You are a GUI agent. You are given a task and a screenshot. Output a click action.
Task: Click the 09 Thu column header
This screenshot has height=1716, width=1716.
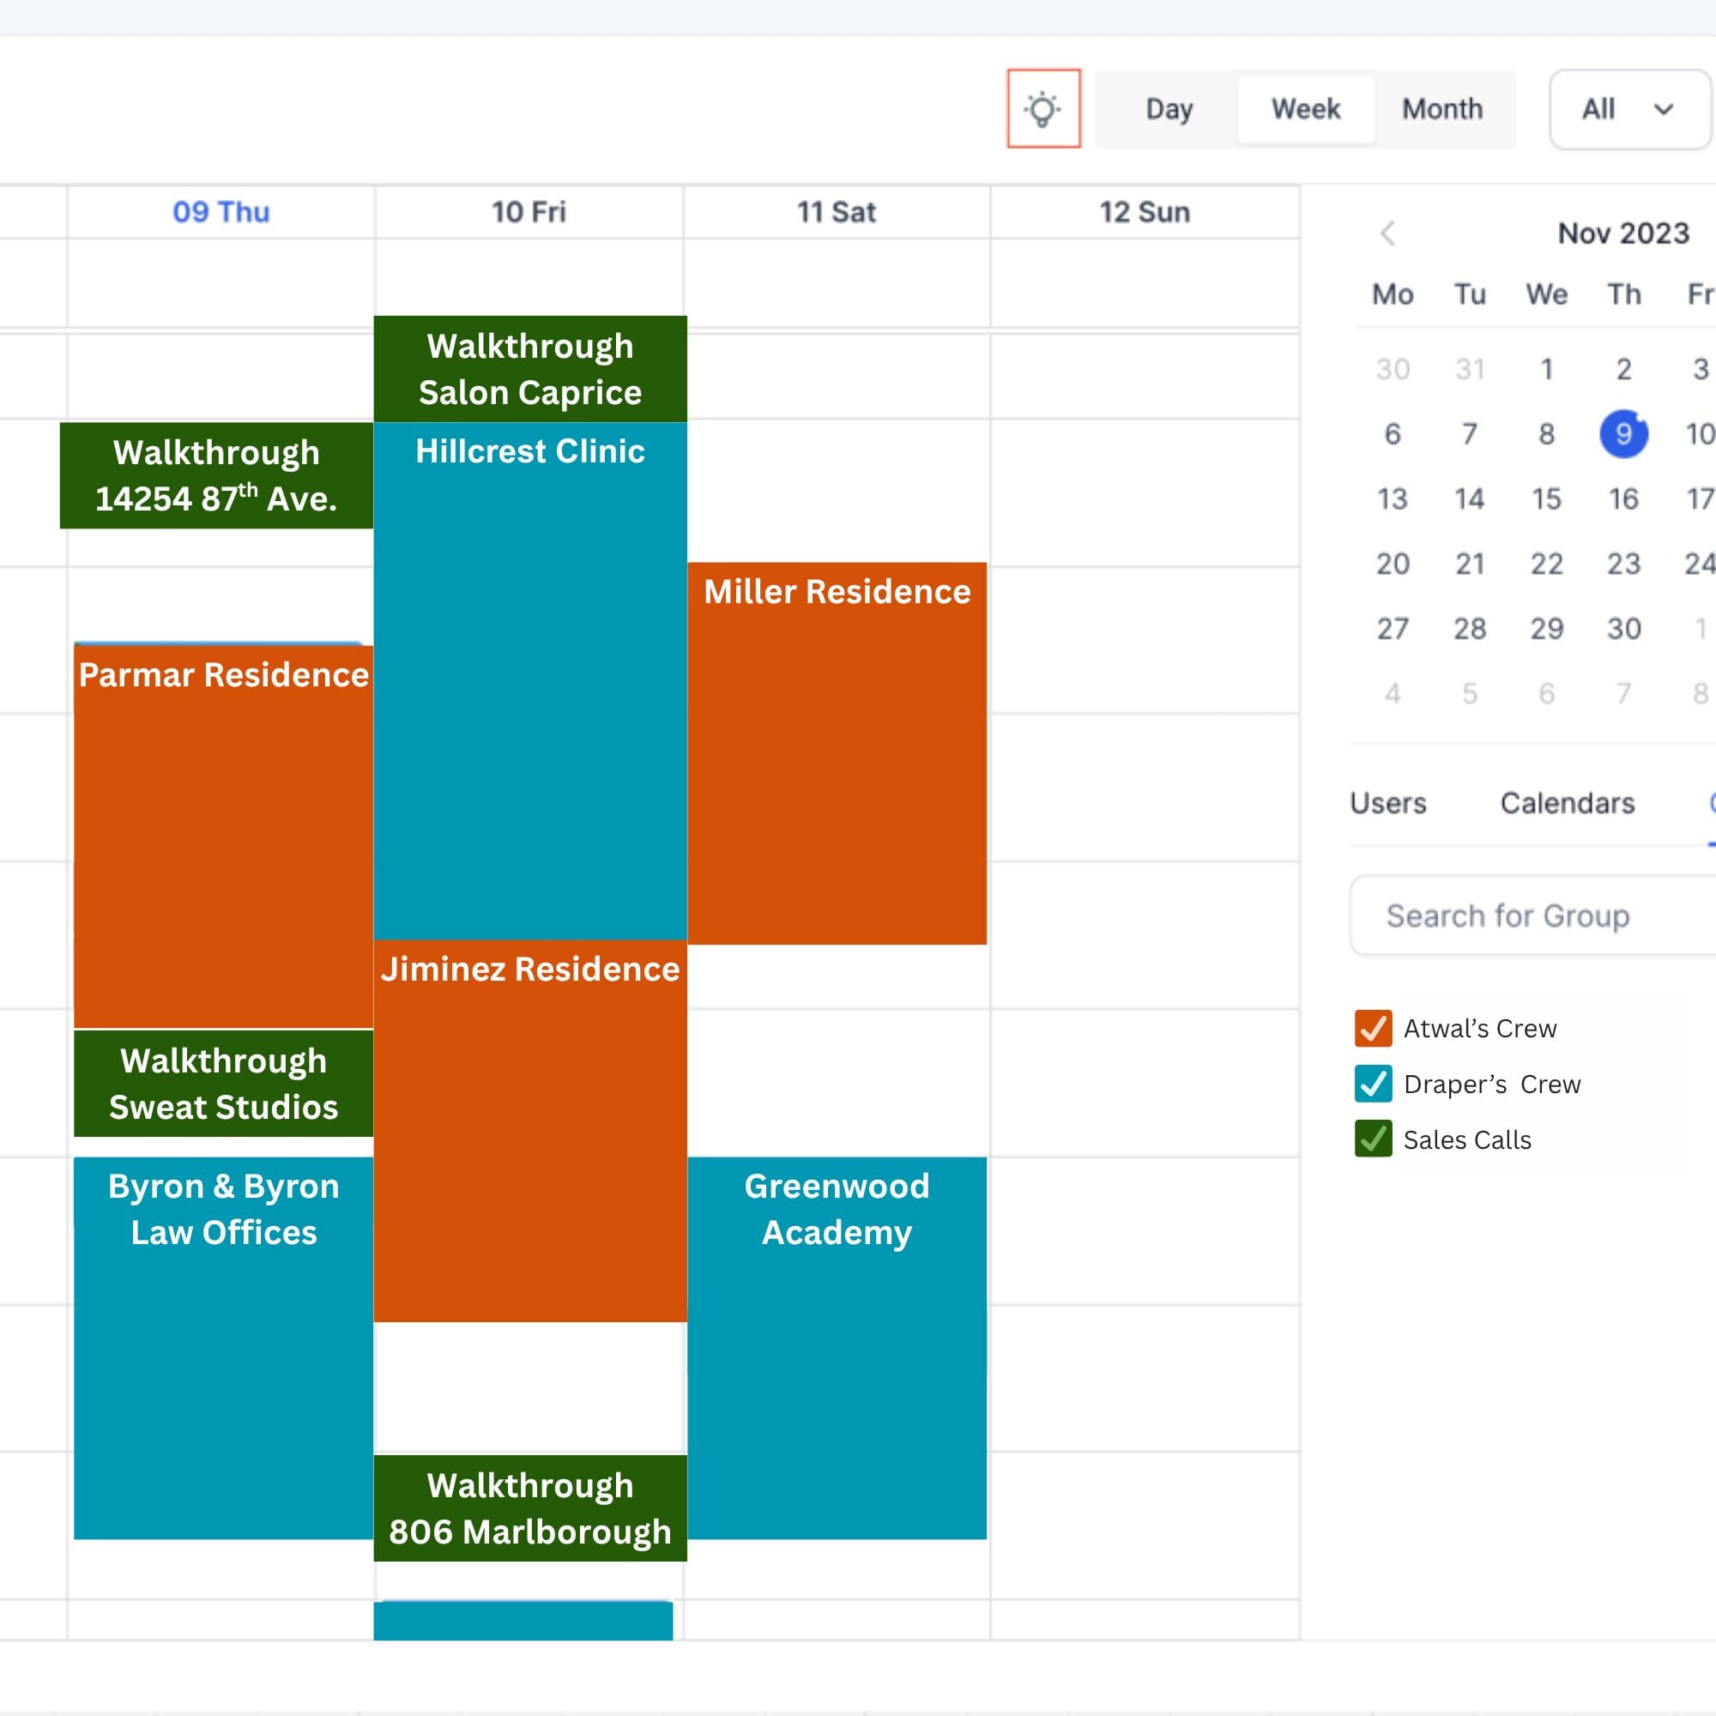[221, 211]
